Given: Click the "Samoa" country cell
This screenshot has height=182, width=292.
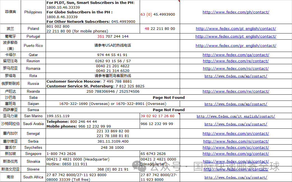Looking at the screenshot, I should (x=33, y=110).
